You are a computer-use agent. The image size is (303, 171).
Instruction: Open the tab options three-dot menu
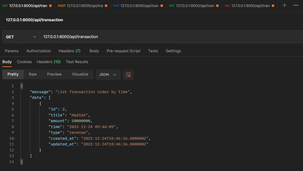click(x=296, y=5)
